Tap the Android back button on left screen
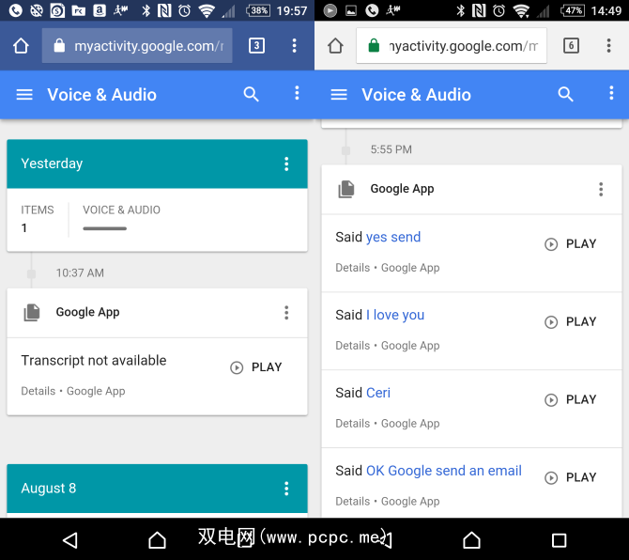Viewport: 629px width, 560px height. click(x=70, y=540)
